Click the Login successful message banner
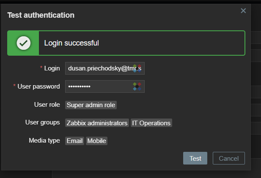The height and width of the screenshot is (178, 261). point(142,43)
